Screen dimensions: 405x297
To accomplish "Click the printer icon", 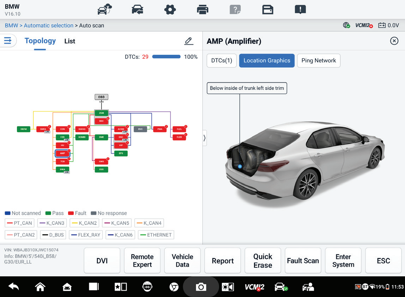I will [x=202, y=10].
